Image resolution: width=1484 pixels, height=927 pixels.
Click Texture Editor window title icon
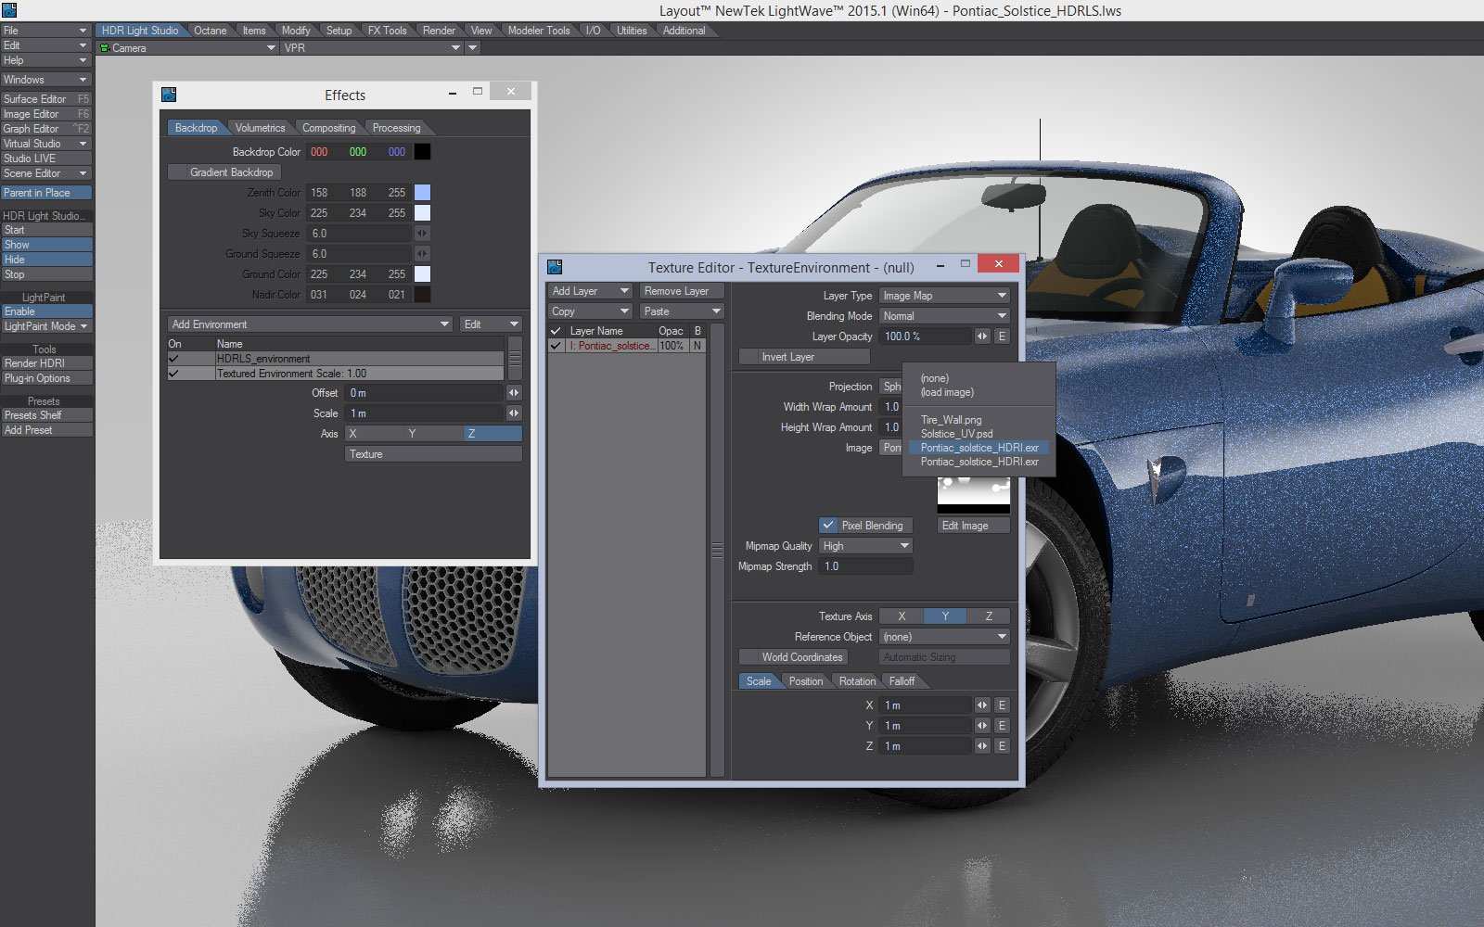pyautogui.click(x=555, y=267)
